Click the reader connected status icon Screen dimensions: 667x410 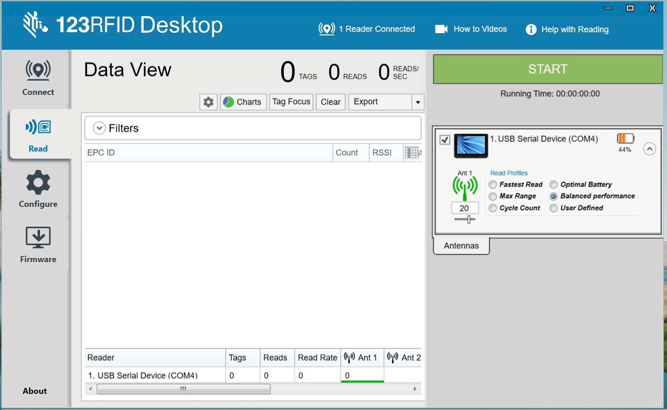(326, 29)
